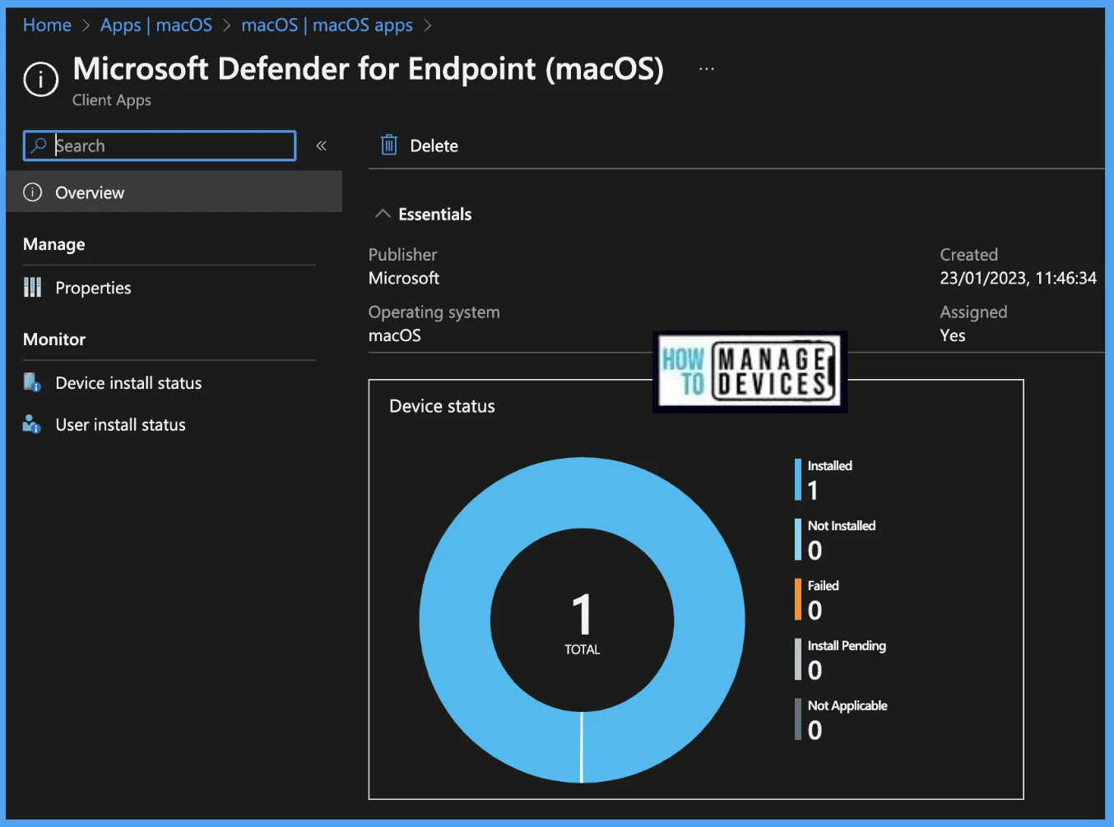The width and height of the screenshot is (1114, 827).
Task: Collapse the sidebar with the double chevron
Action: (x=322, y=146)
